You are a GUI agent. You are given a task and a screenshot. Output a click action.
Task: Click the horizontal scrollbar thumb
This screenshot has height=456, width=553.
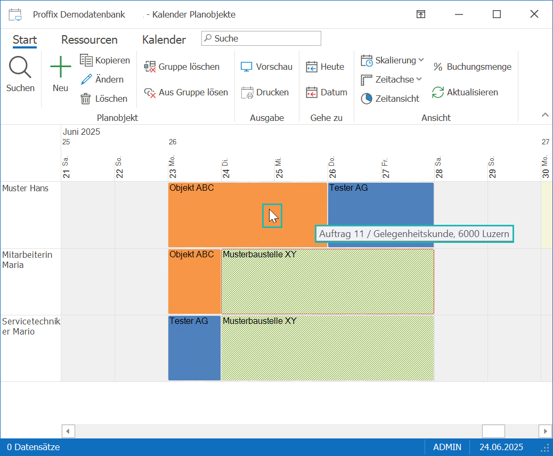(493, 431)
